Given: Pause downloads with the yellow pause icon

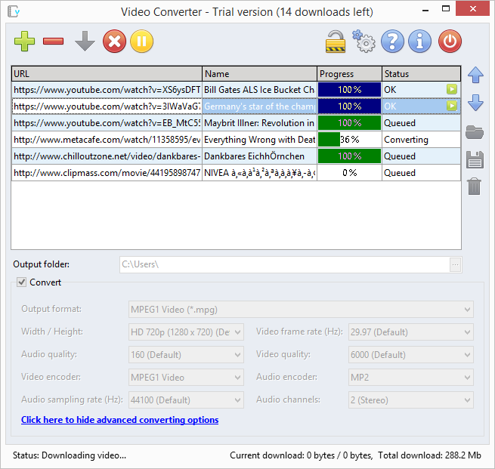Looking at the screenshot, I should pyautogui.click(x=141, y=41).
